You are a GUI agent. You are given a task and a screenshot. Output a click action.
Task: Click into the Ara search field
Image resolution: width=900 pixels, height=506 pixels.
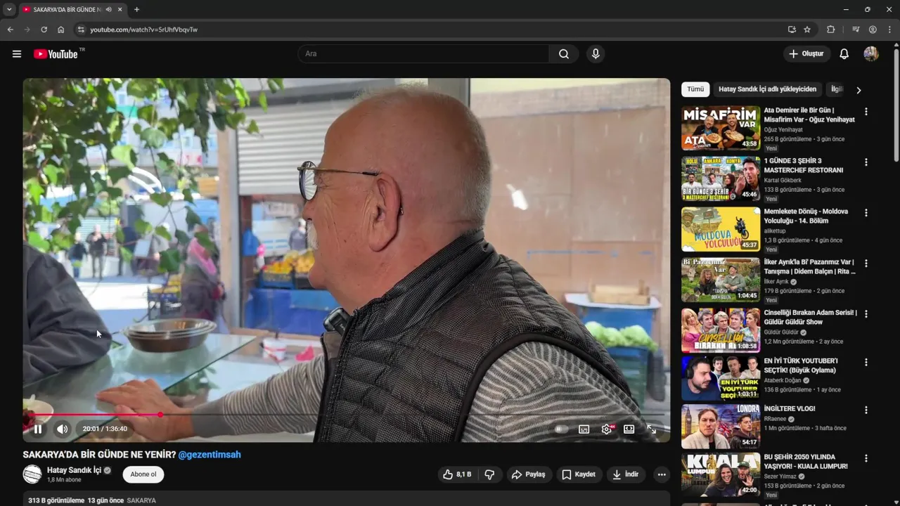424,54
